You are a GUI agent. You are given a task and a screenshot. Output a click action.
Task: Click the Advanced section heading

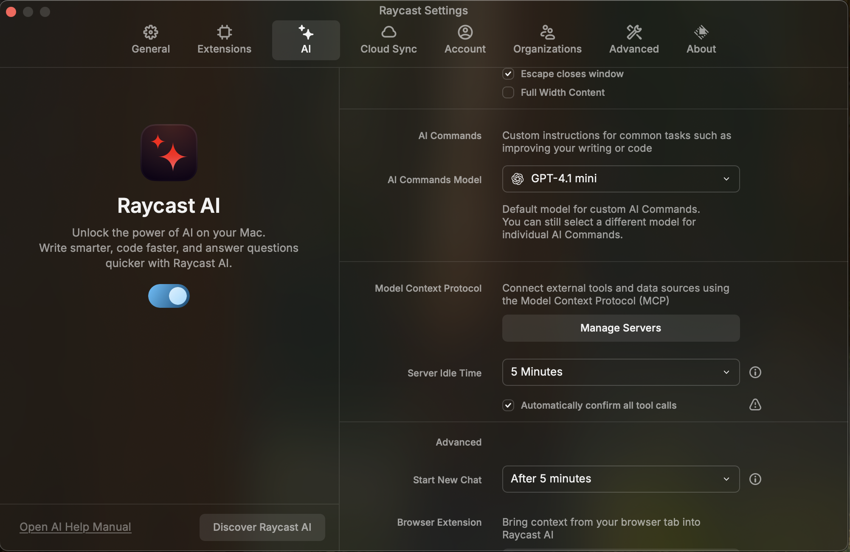459,442
